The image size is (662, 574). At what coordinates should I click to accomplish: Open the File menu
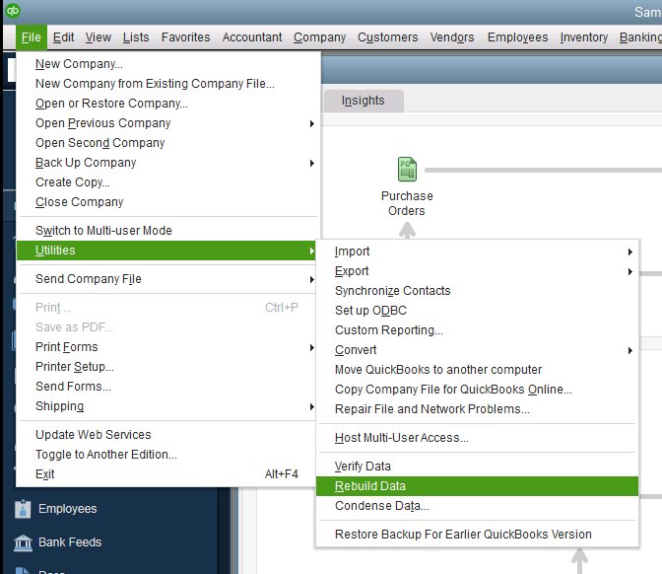coord(32,37)
